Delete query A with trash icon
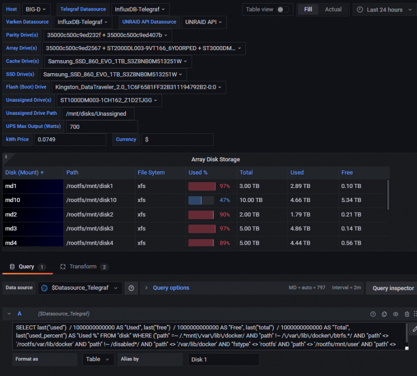This screenshot has height=376, width=417. [407, 314]
